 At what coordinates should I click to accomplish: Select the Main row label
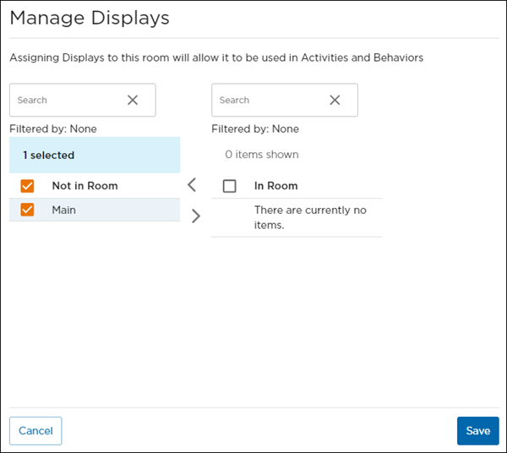click(64, 210)
